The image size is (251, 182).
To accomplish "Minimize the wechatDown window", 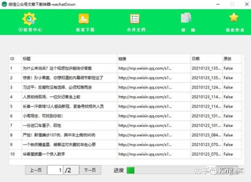I will click(x=218, y=4).
